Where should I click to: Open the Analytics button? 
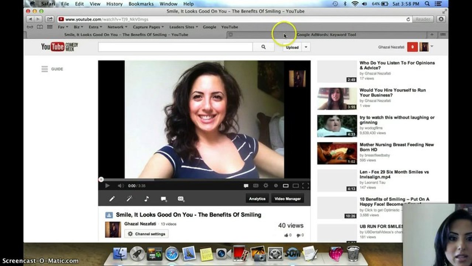(x=257, y=199)
